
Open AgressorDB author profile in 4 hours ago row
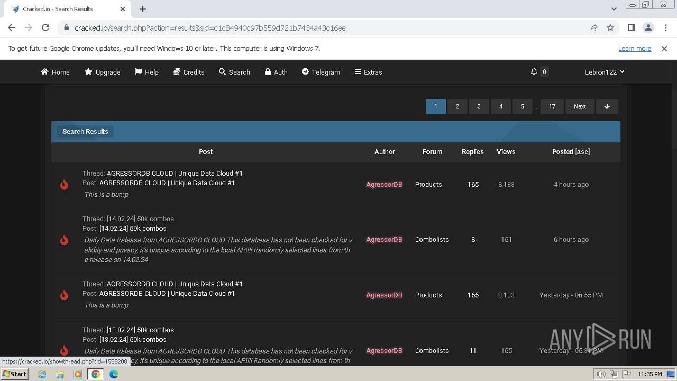click(x=385, y=184)
